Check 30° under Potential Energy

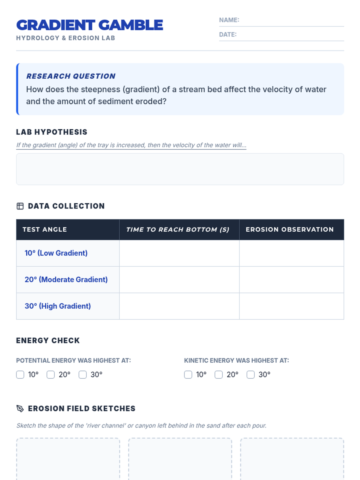point(82,375)
